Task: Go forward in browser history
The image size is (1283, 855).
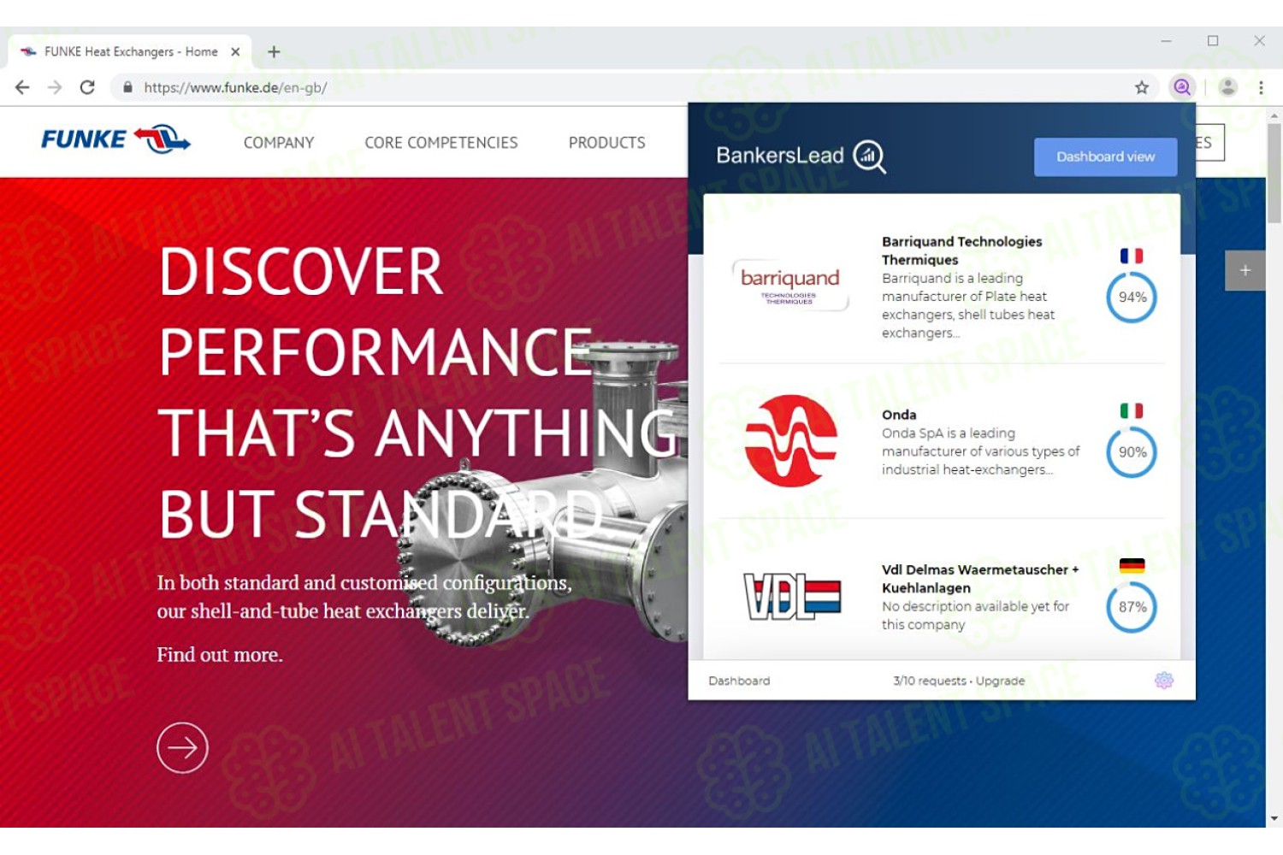Action: [55, 87]
